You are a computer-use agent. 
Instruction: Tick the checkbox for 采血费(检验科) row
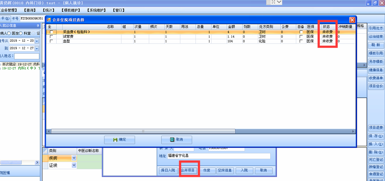point(51,32)
